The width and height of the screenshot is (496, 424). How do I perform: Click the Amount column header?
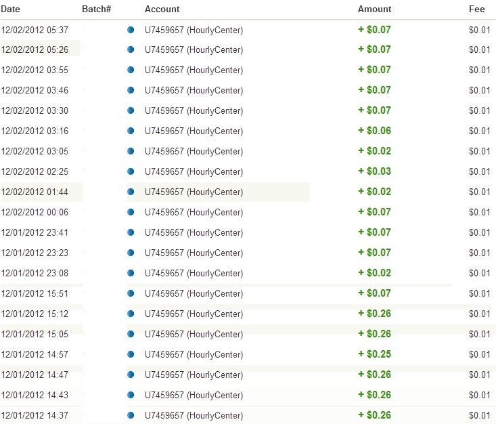point(374,9)
